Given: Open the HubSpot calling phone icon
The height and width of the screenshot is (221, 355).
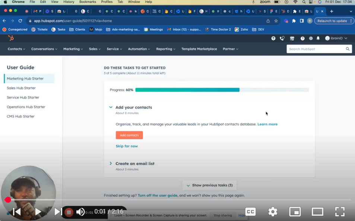Looking at the screenshot, I should click(282, 38).
